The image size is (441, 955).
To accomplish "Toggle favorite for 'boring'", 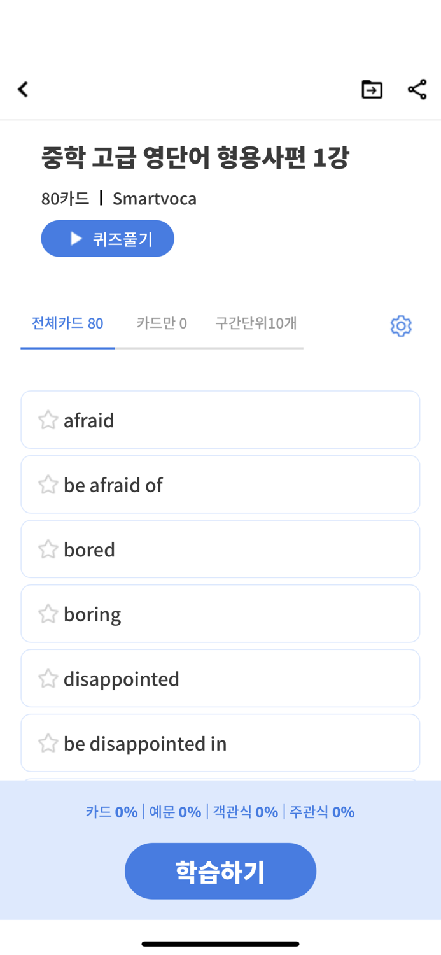I will [47, 613].
